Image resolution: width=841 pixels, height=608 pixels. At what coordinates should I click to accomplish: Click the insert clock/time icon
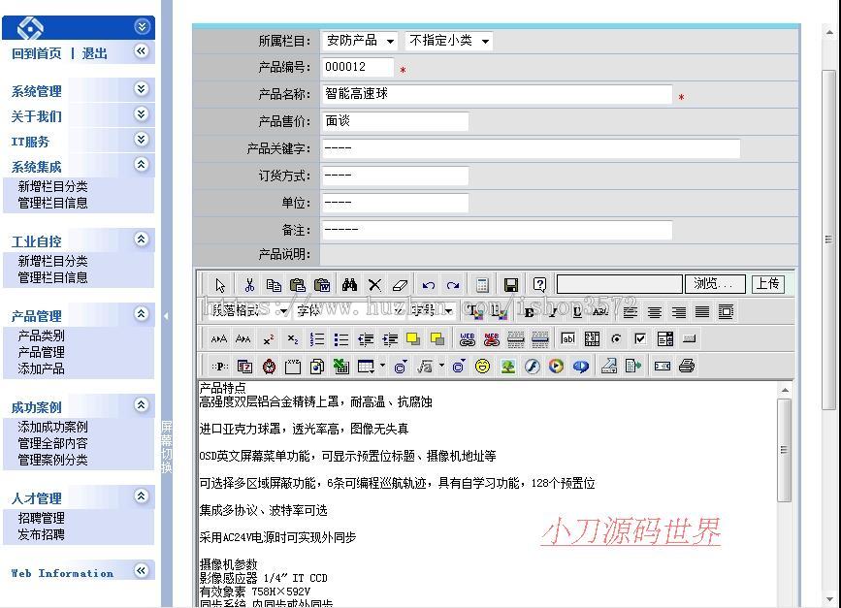point(269,367)
